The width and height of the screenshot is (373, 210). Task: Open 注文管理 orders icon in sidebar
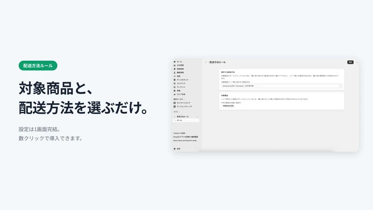[174, 65]
